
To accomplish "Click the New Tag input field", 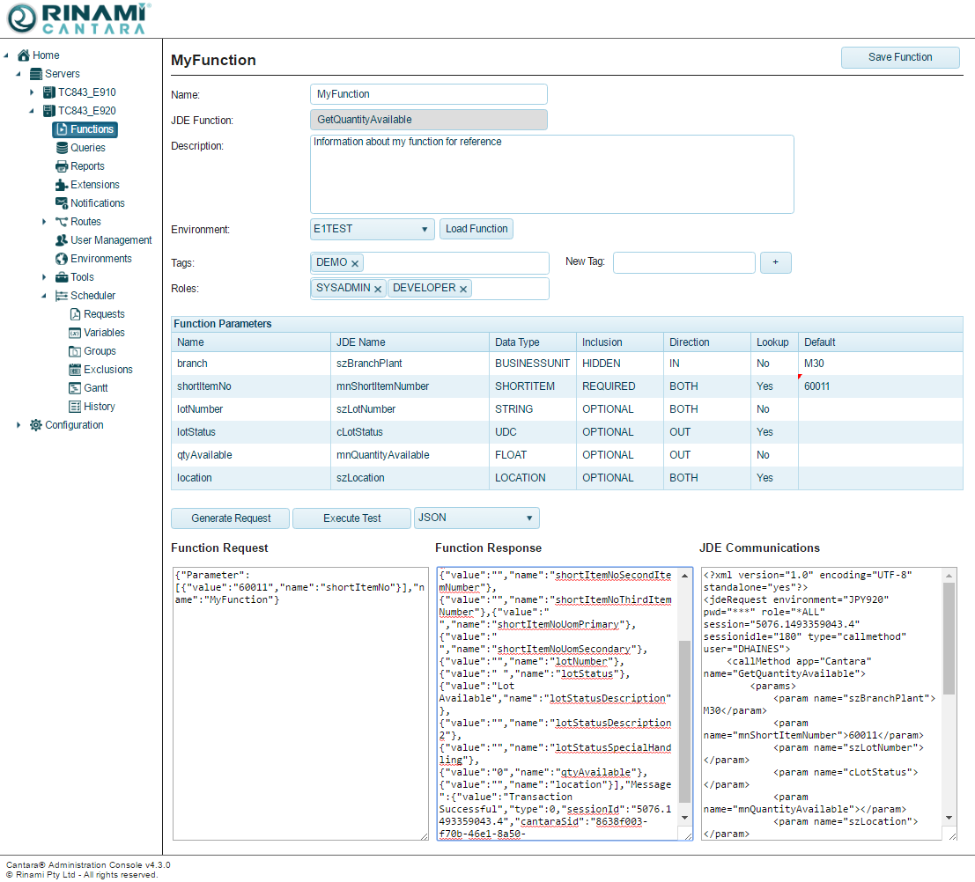I will (x=683, y=262).
